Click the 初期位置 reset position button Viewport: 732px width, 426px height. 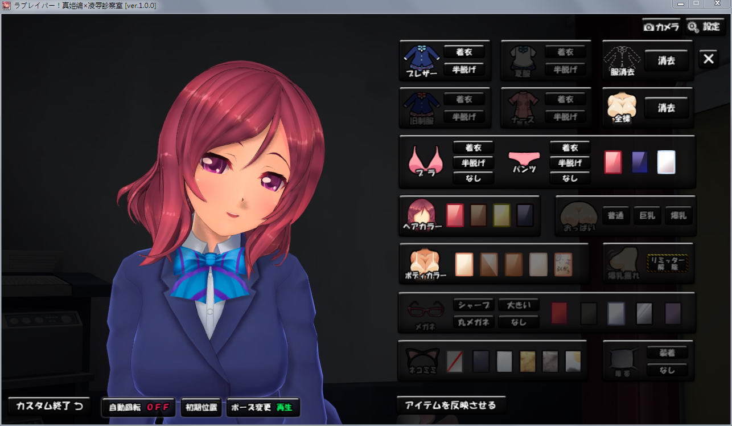click(x=201, y=407)
